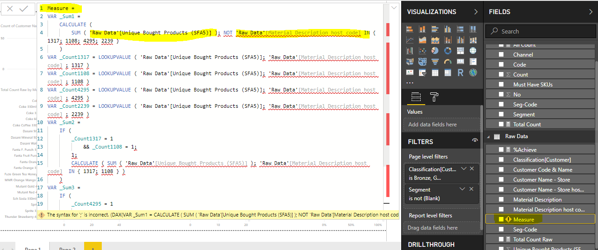Cancel the formula edit with X

pyautogui.click(x=10, y=9)
